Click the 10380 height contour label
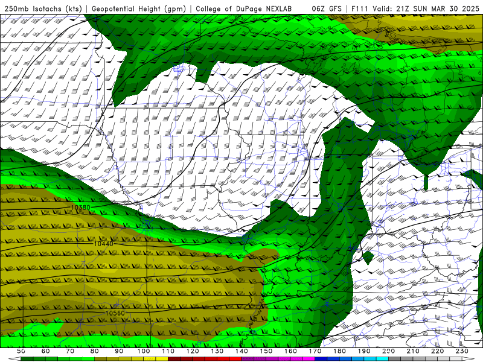The height and width of the screenshot is (362, 483). [80, 208]
